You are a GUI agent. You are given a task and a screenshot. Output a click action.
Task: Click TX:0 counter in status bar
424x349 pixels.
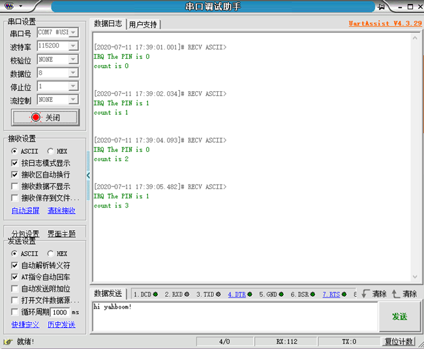(349, 342)
